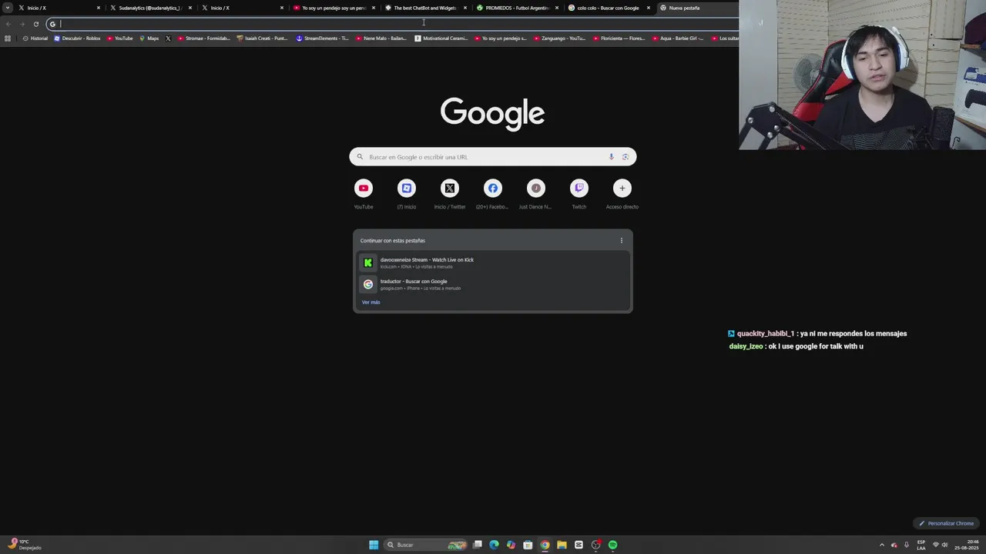
Task: Close the Sudanalytics tab
Action: [x=190, y=8]
